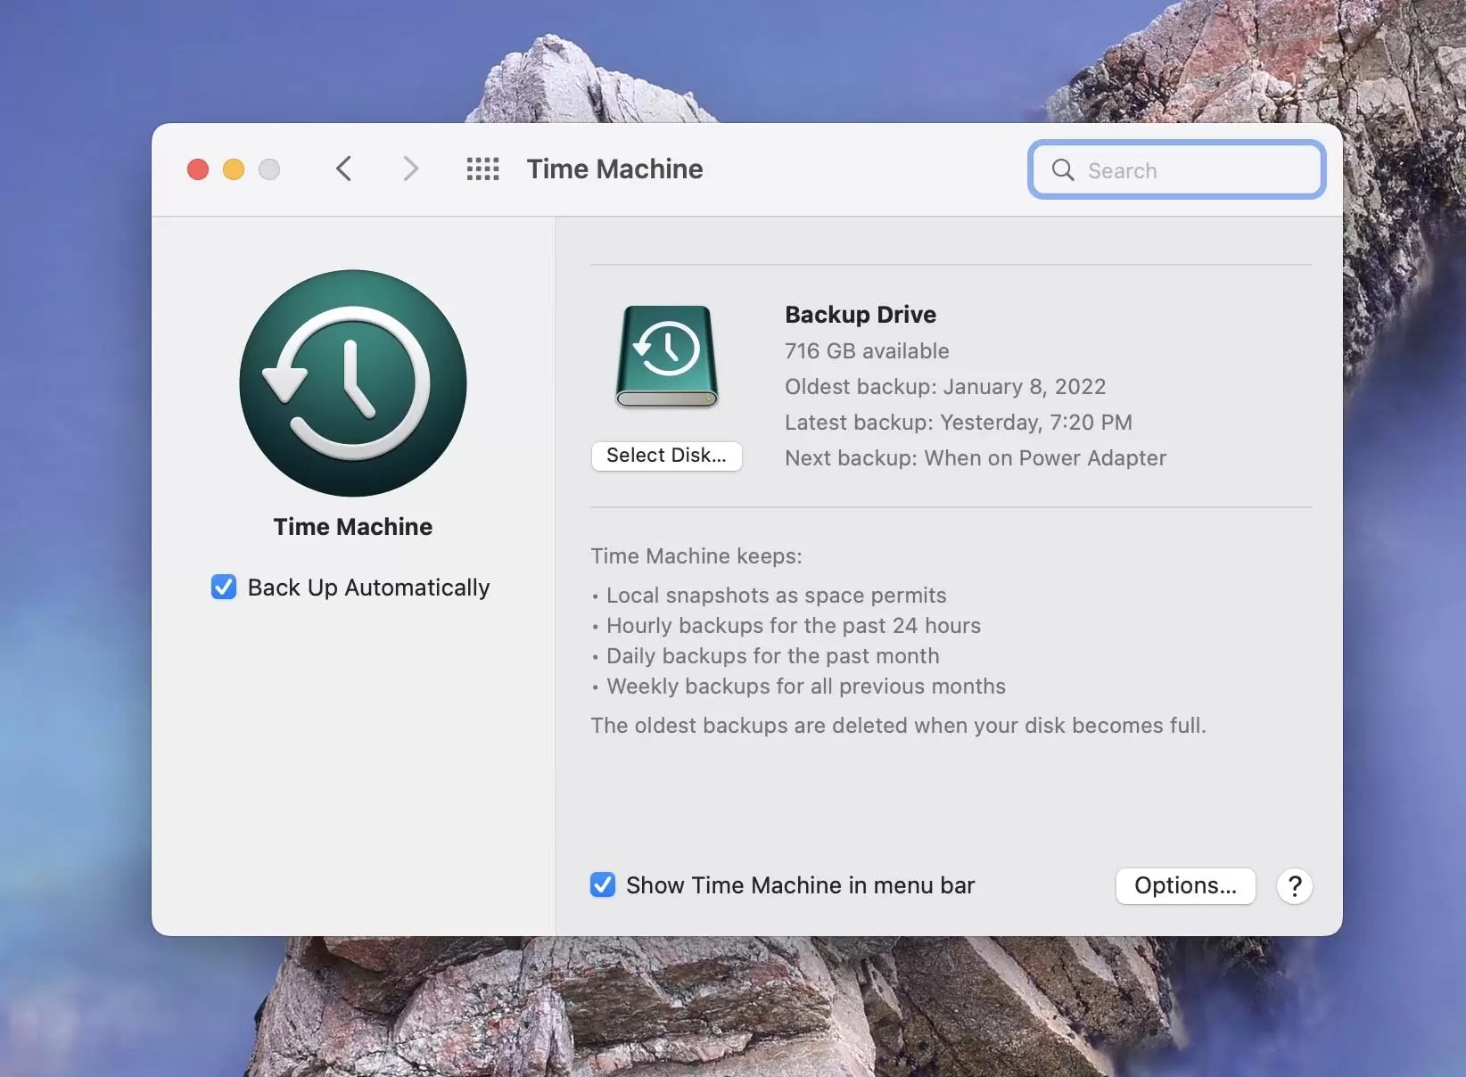Click the 716 GB available text
This screenshot has width=1466, height=1077.
pyautogui.click(x=865, y=351)
